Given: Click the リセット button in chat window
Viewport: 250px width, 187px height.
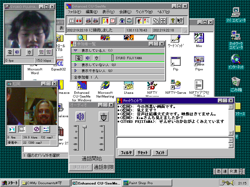Looking at the screenshot, I should point(143,153).
